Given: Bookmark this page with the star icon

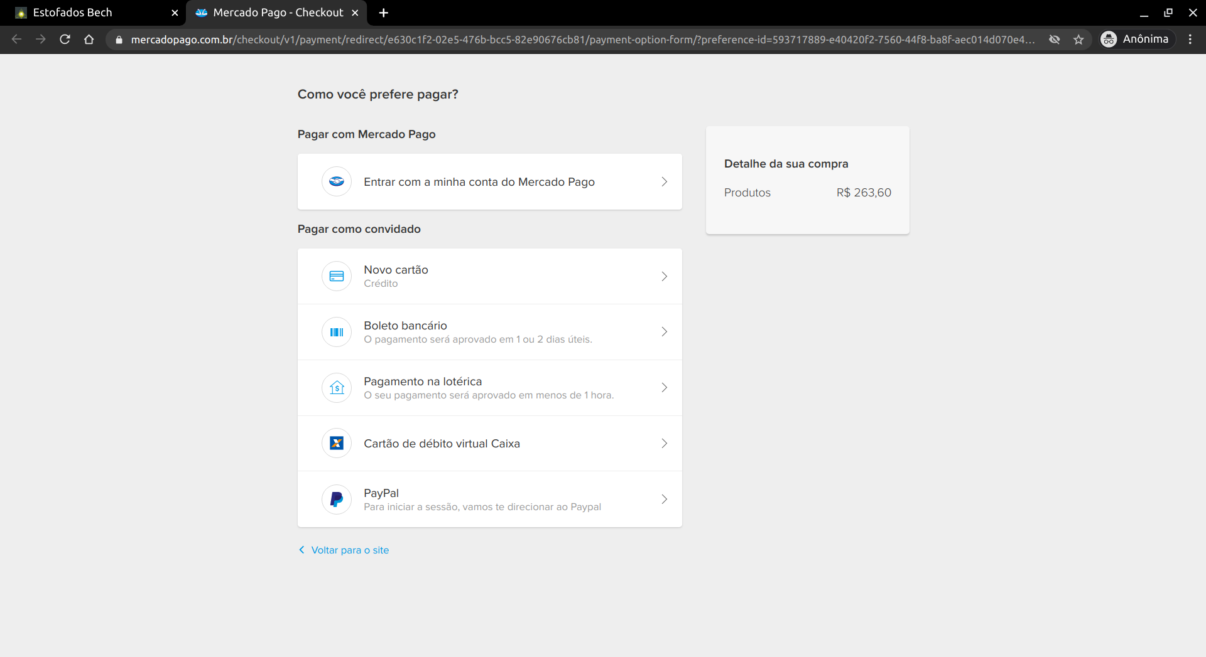Looking at the screenshot, I should click(1078, 40).
